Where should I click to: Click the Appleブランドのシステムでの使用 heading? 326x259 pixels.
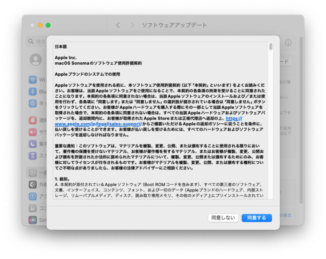(87, 75)
